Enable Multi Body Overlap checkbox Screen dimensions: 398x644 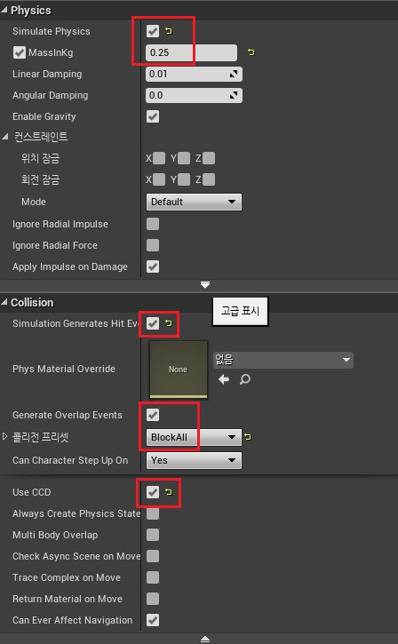[153, 535]
